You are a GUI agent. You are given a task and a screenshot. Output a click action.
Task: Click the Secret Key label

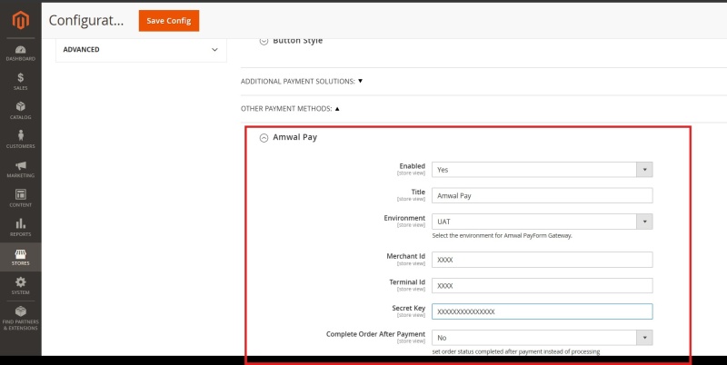(x=408, y=308)
